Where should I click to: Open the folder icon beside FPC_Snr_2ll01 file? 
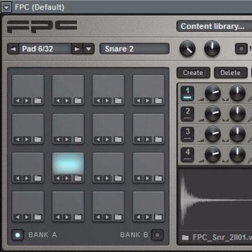[185, 237]
